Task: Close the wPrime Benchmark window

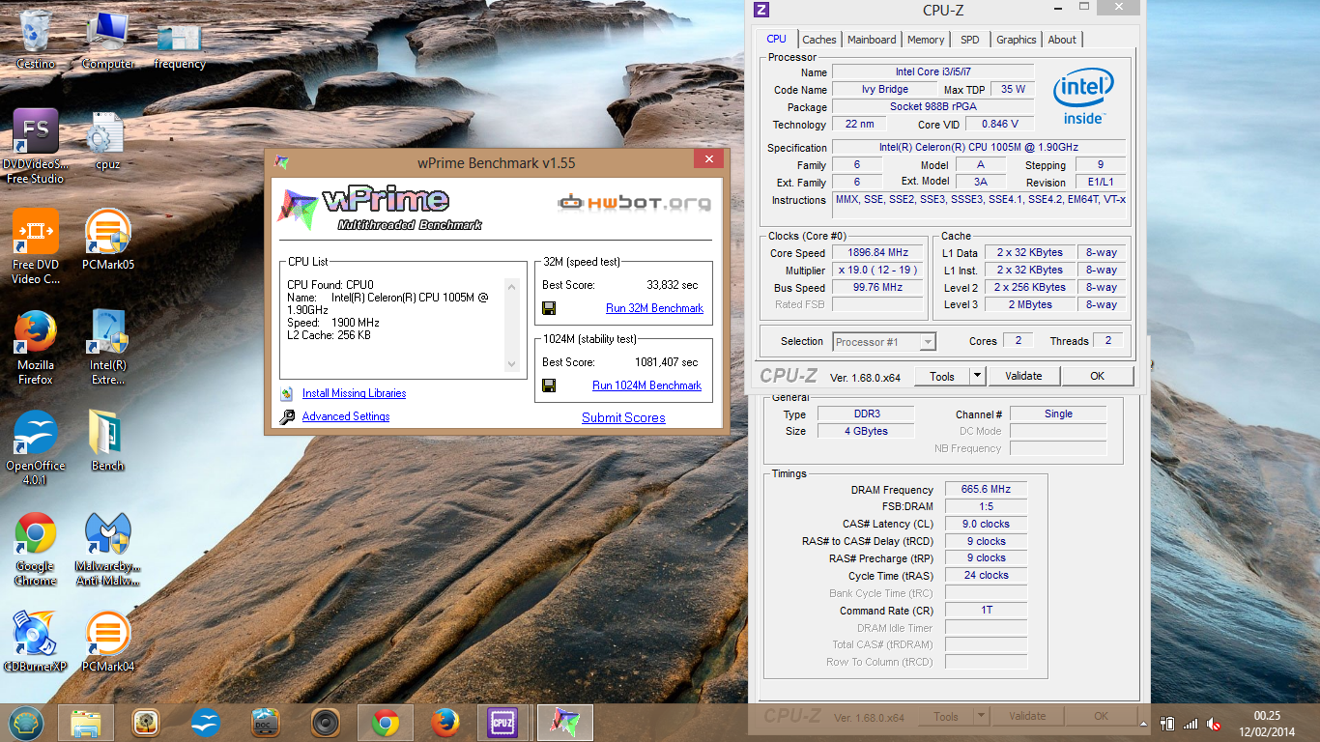Action: tap(708, 158)
